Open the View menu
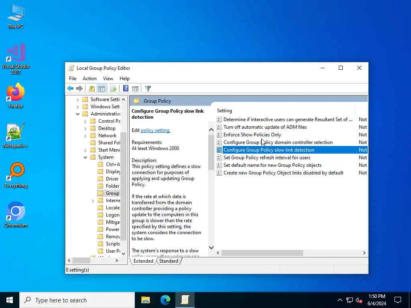 coord(108,79)
